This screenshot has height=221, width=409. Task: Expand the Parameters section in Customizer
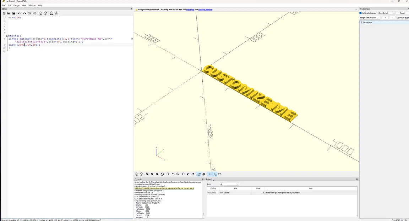coord(361,22)
